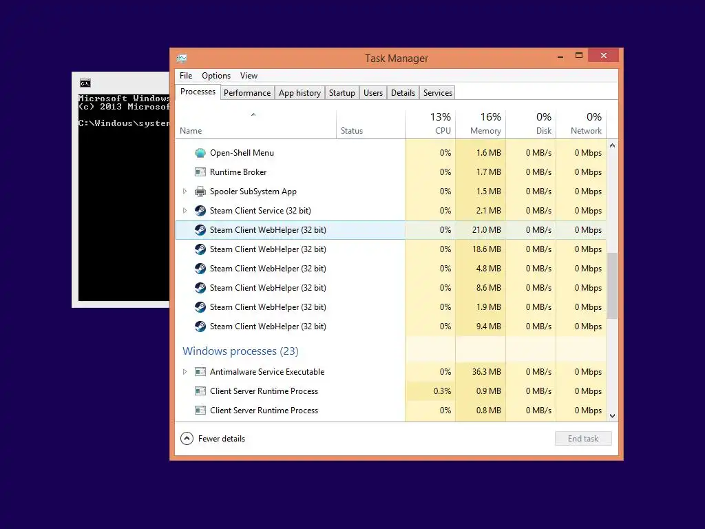Sort by the Disk column header
This screenshot has width=705, height=529.
click(x=531, y=124)
